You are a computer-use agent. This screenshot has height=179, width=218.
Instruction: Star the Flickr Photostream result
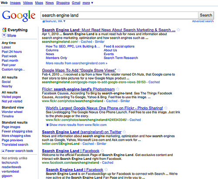click(x=118, y=89)
